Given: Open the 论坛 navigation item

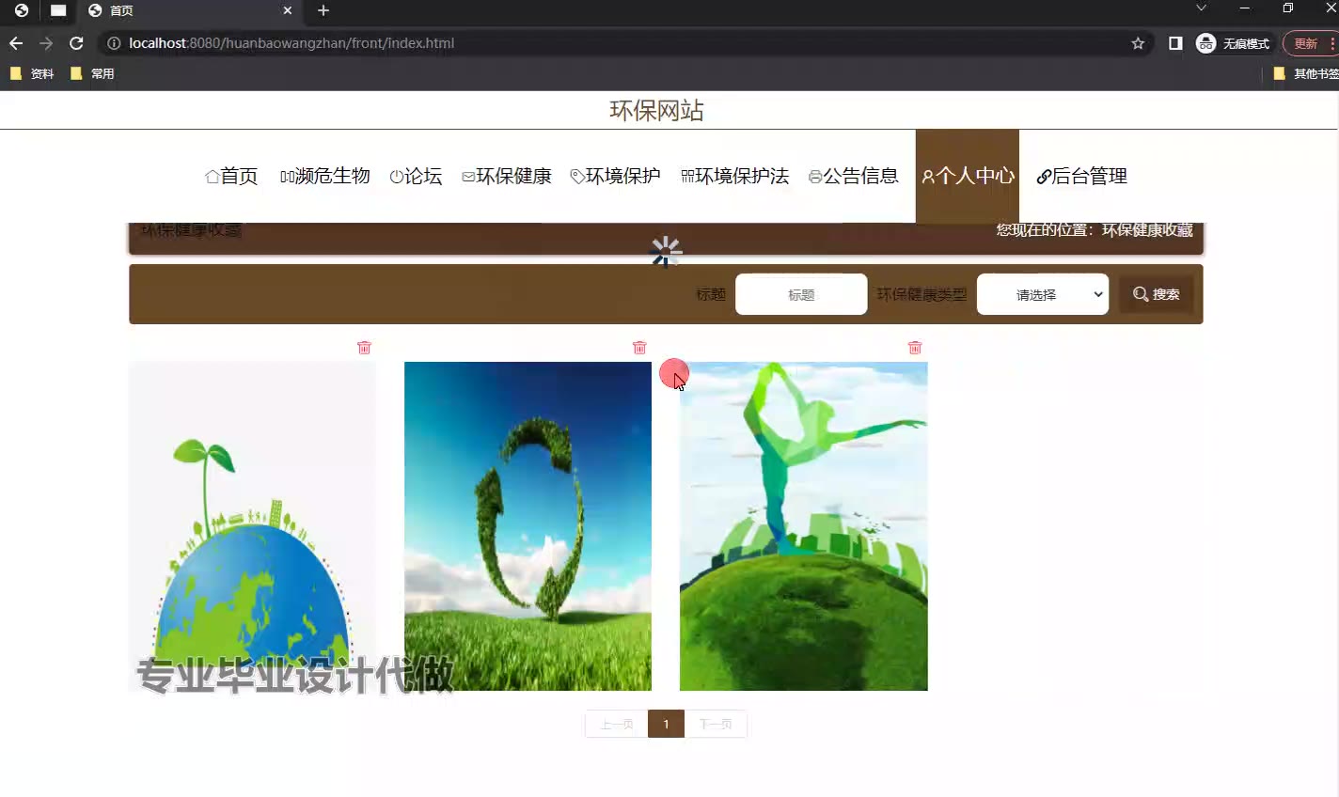Looking at the screenshot, I should (x=416, y=177).
